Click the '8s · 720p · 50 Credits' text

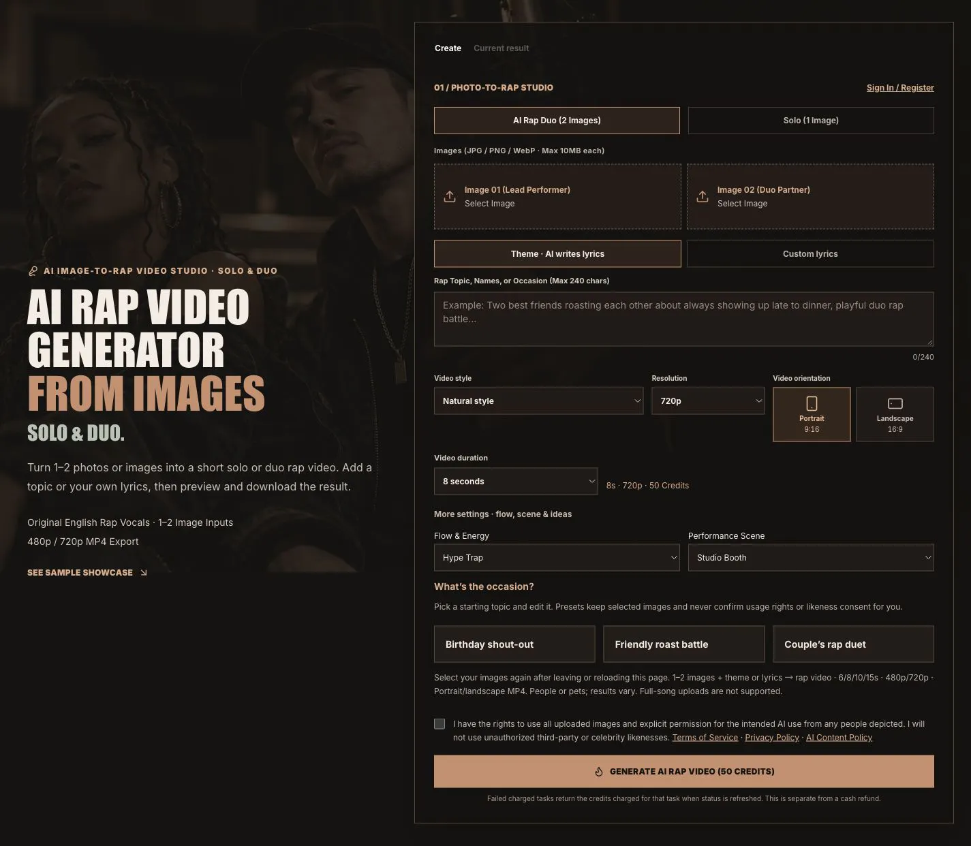click(647, 486)
